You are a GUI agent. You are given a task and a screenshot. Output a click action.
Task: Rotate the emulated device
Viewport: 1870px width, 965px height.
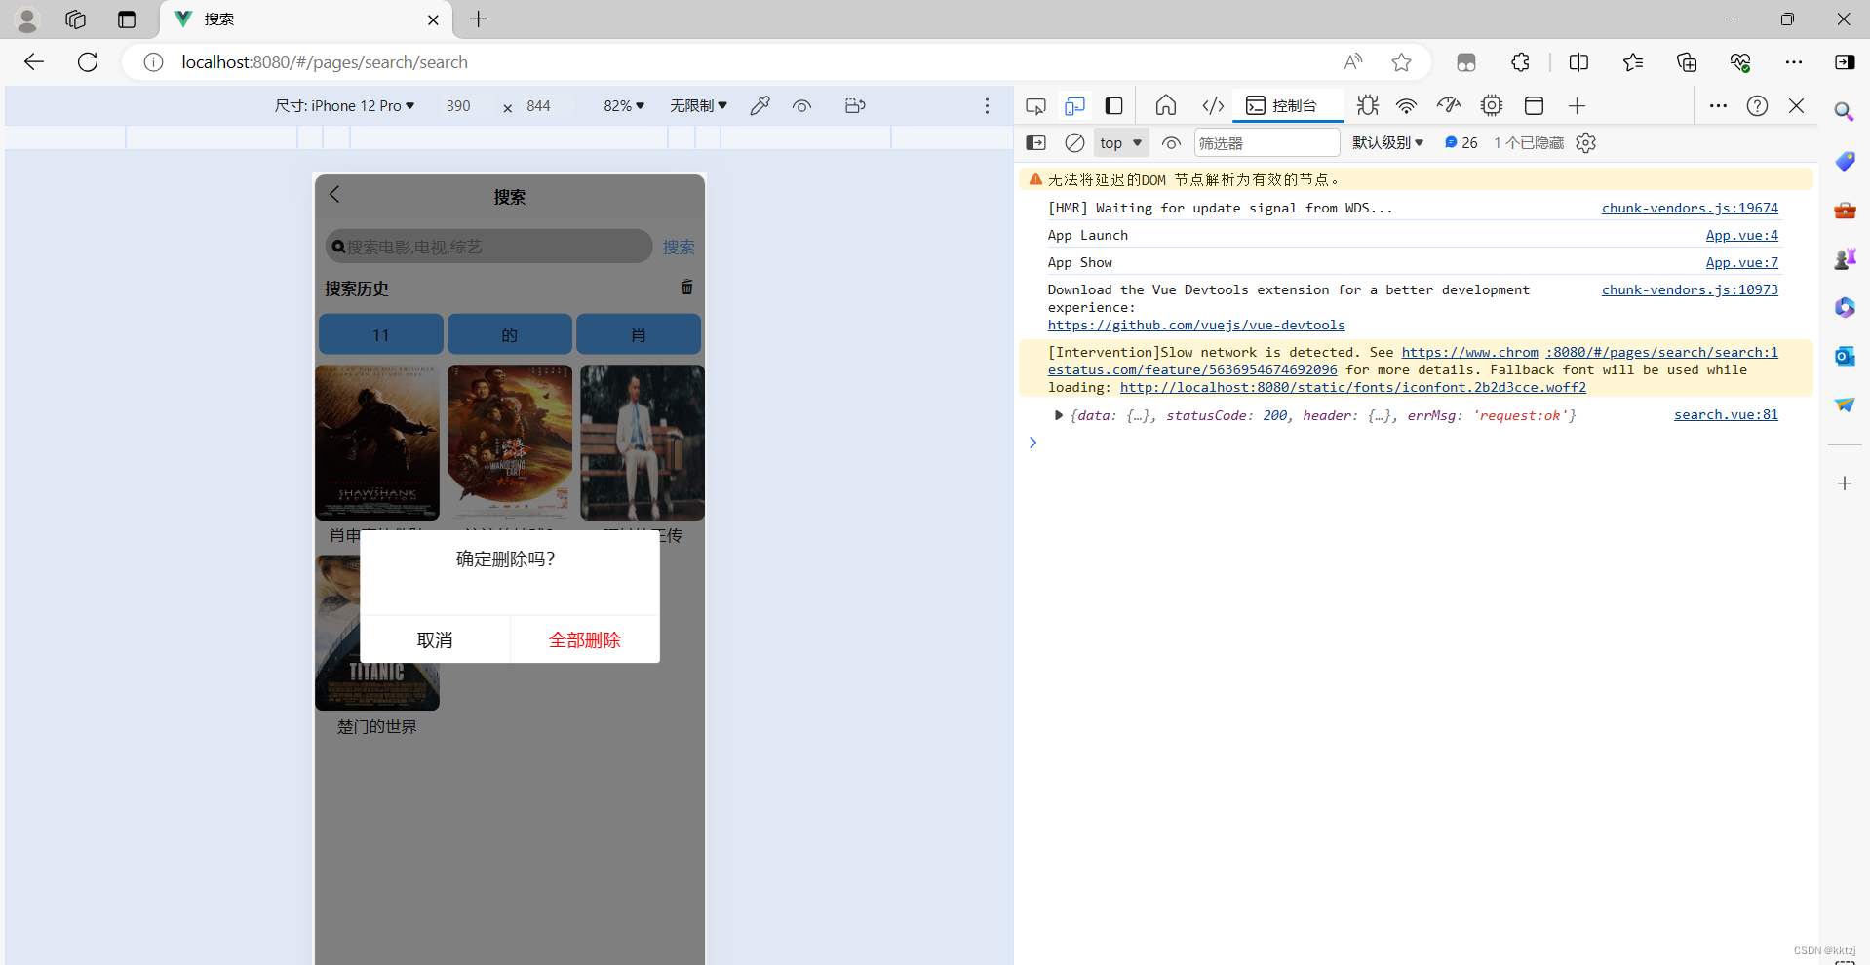tap(855, 105)
